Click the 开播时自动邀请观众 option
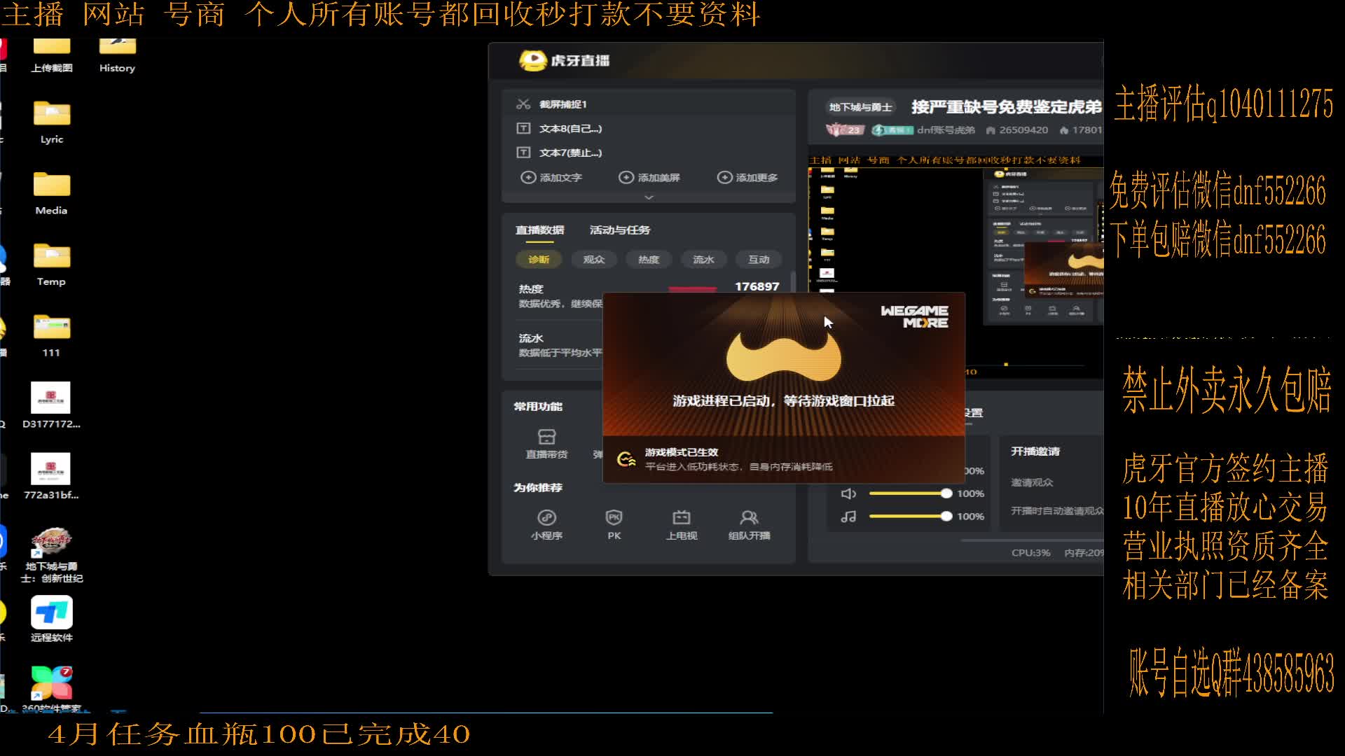Image resolution: width=1345 pixels, height=756 pixels. (x=1056, y=511)
